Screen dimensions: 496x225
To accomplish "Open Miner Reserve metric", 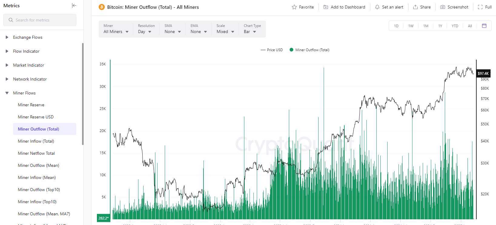I will [31, 105].
